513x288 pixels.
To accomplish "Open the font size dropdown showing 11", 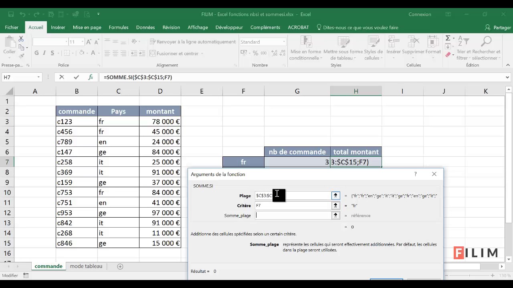I will pos(82,42).
